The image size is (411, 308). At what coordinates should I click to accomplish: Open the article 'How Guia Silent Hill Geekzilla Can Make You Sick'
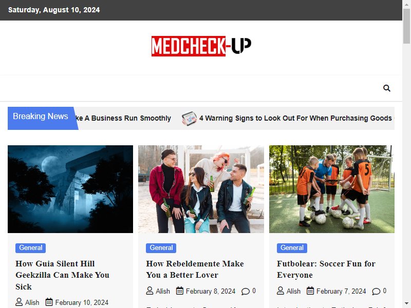point(62,275)
